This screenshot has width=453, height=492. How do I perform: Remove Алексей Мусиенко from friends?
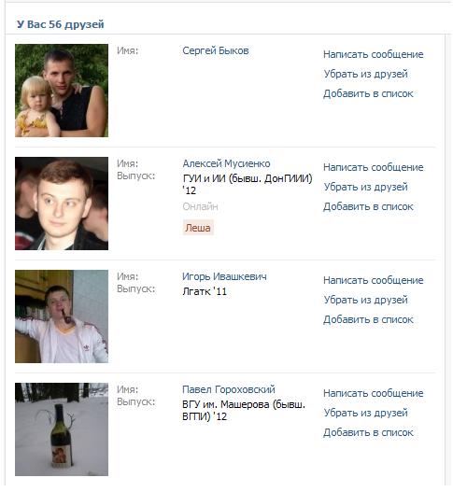tap(366, 187)
